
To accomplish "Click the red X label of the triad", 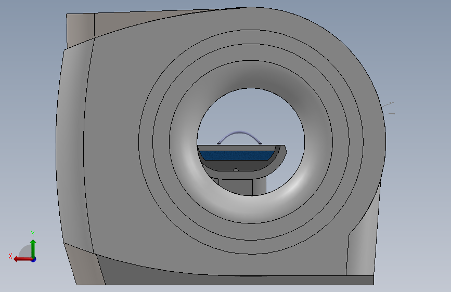I will pyautogui.click(x=10, y=256).
